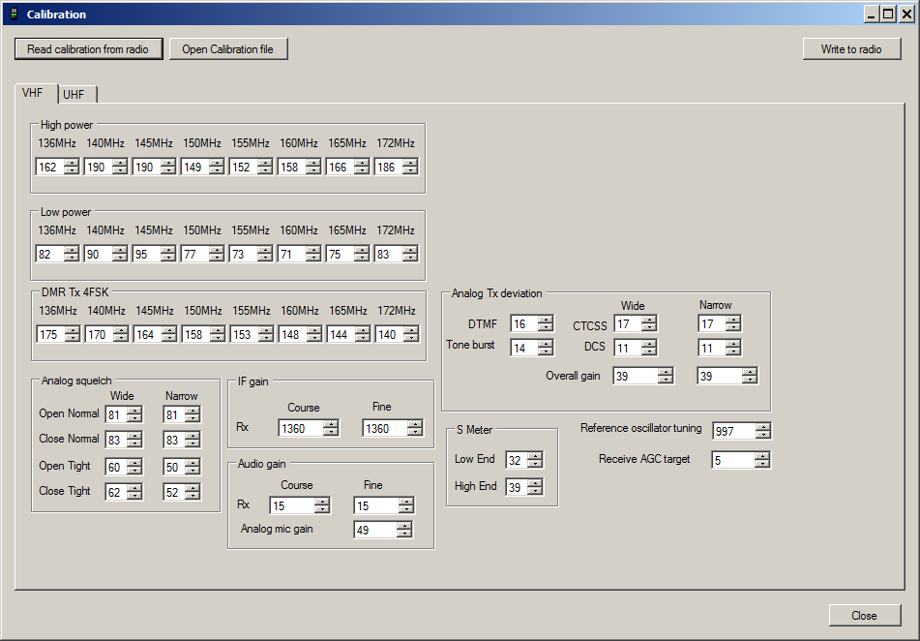Focus the IF gain Course Rx field
Image resolution: width=920 pixels, height=641 pixels.
click(x=300, y=428)
